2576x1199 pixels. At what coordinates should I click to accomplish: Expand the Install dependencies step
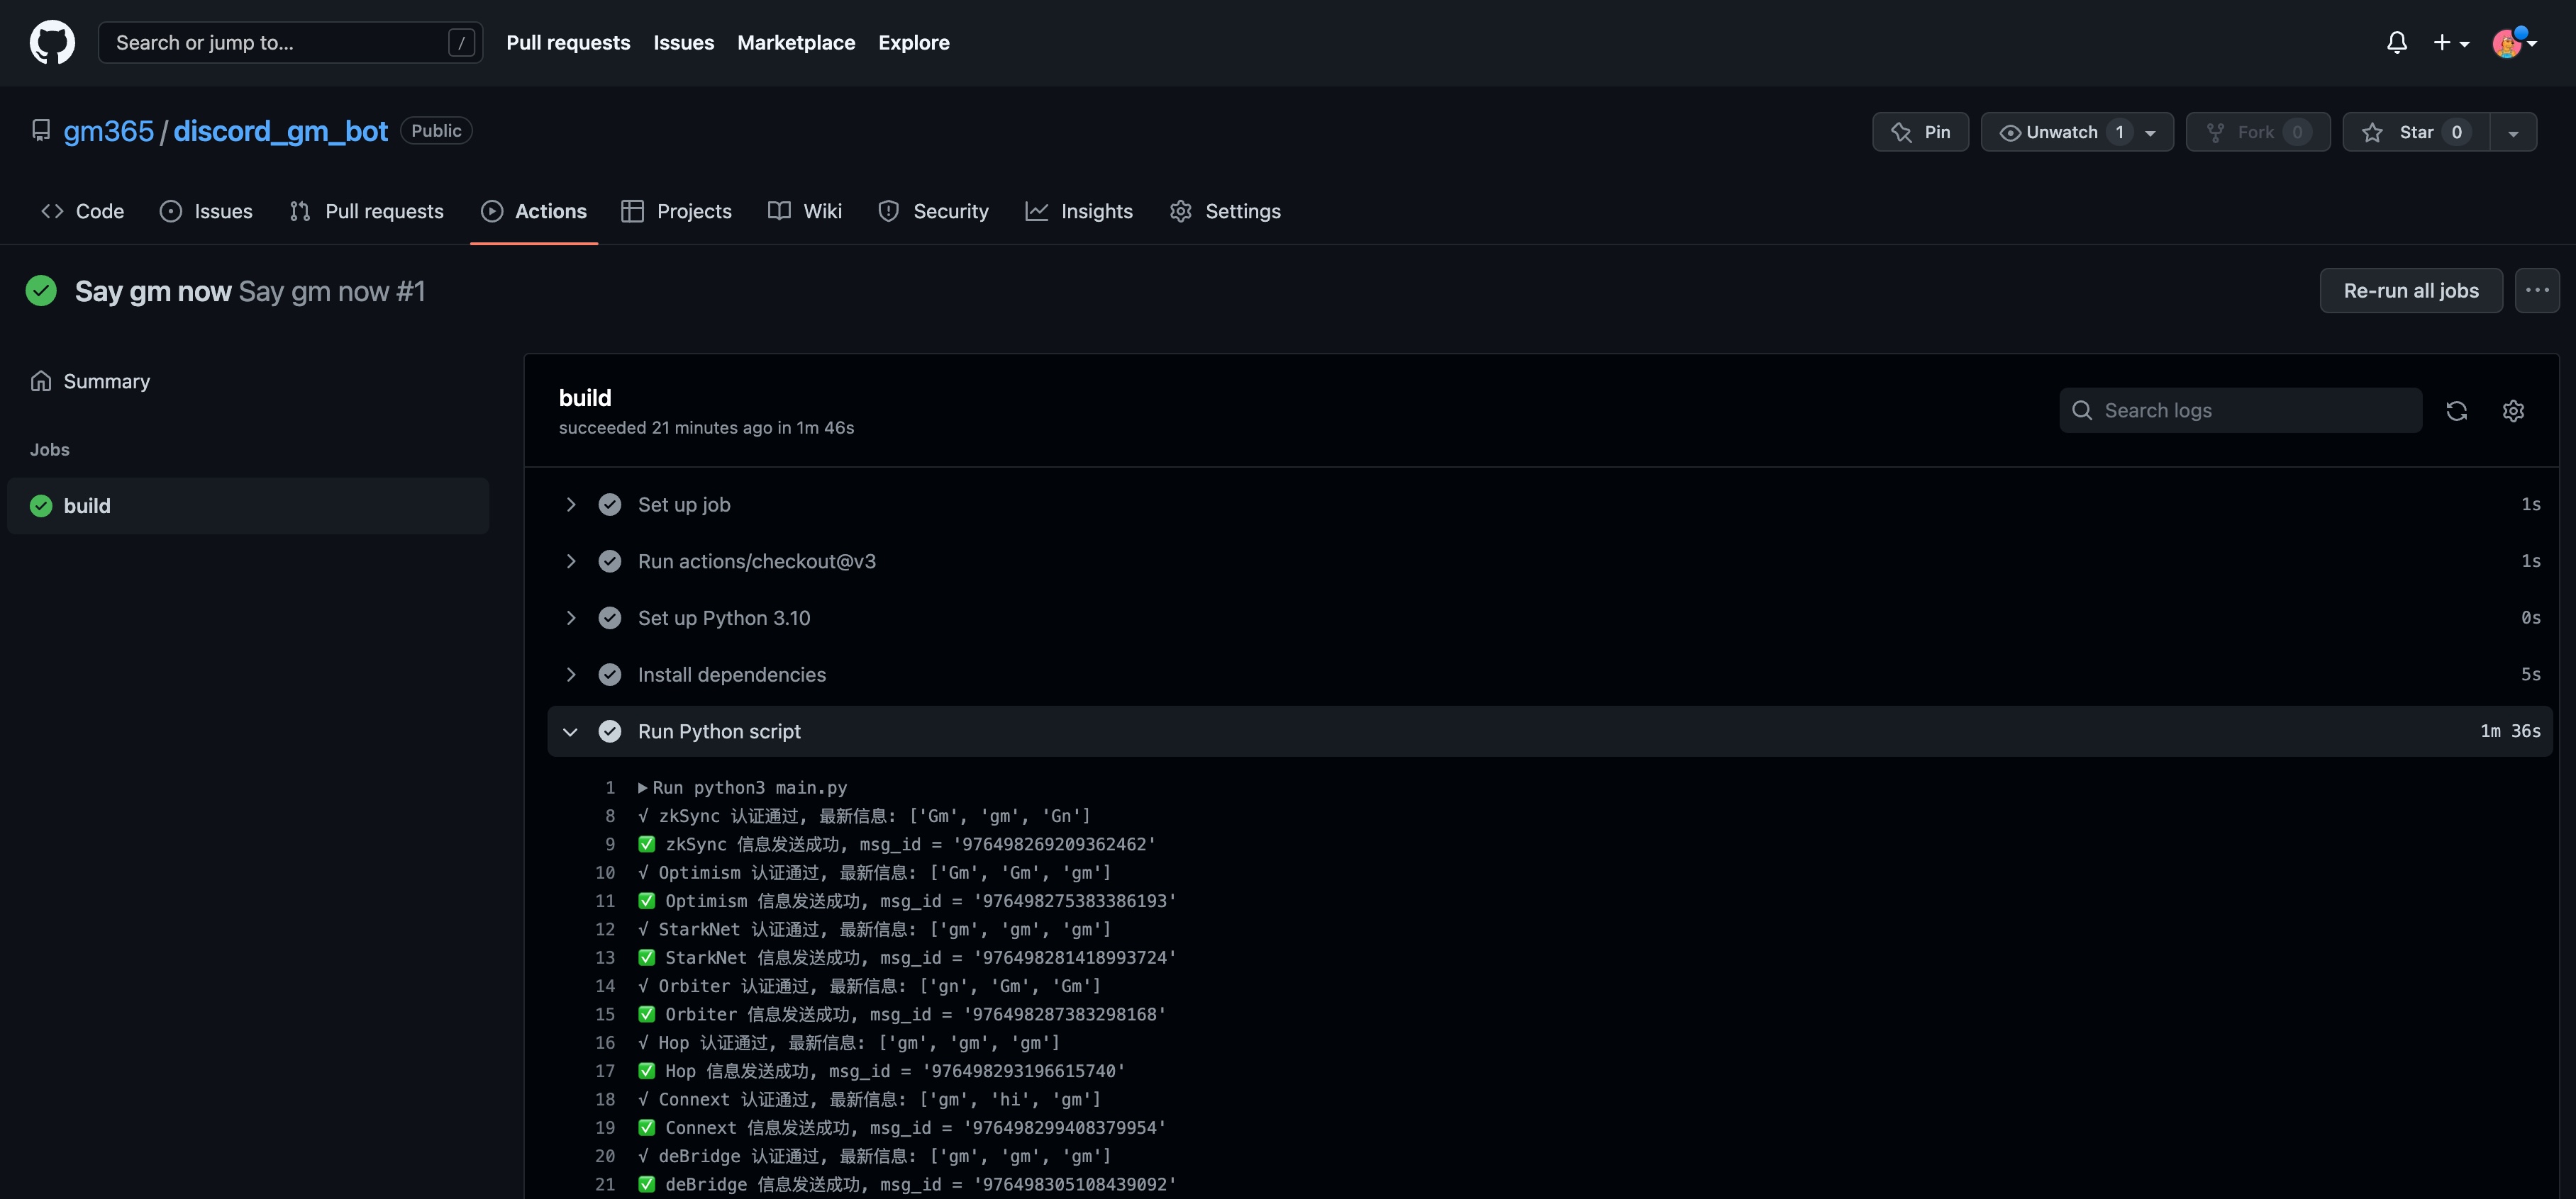pyautogui.click(x=571, y=675)
